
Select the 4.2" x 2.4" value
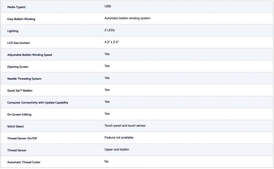pyautogui.click(x=112, y=42)
